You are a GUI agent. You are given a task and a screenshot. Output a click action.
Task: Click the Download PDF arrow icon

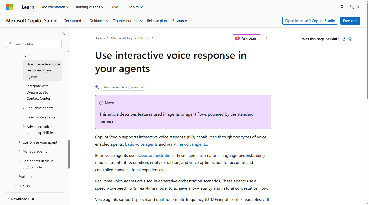(x=8, y=199)
